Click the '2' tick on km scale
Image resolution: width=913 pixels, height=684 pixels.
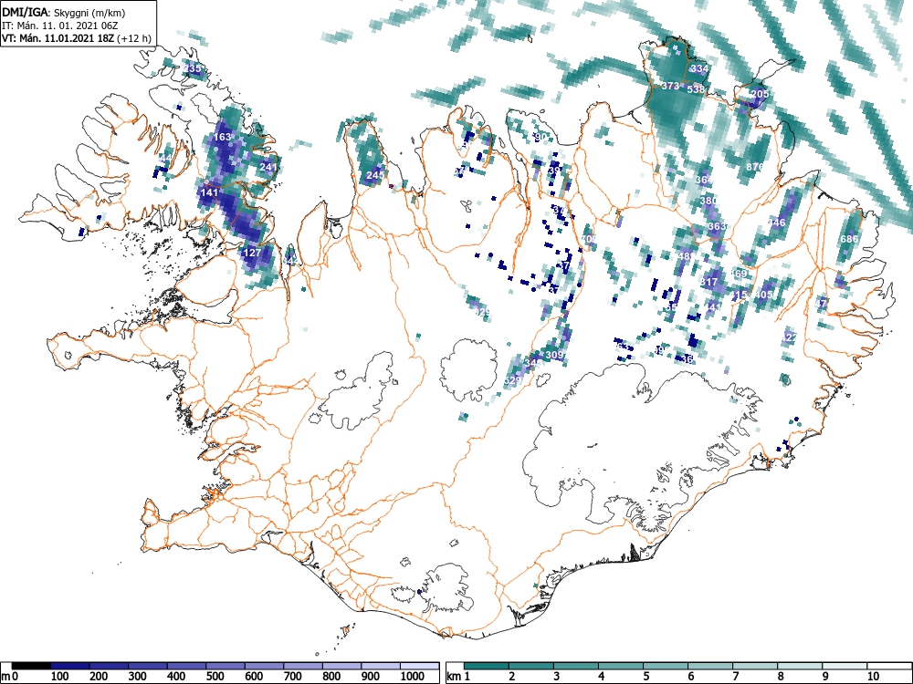point(512,676)
